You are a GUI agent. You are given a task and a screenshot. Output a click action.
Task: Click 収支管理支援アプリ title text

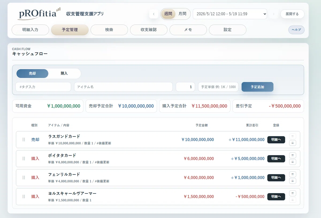click(x=85, y=14)
